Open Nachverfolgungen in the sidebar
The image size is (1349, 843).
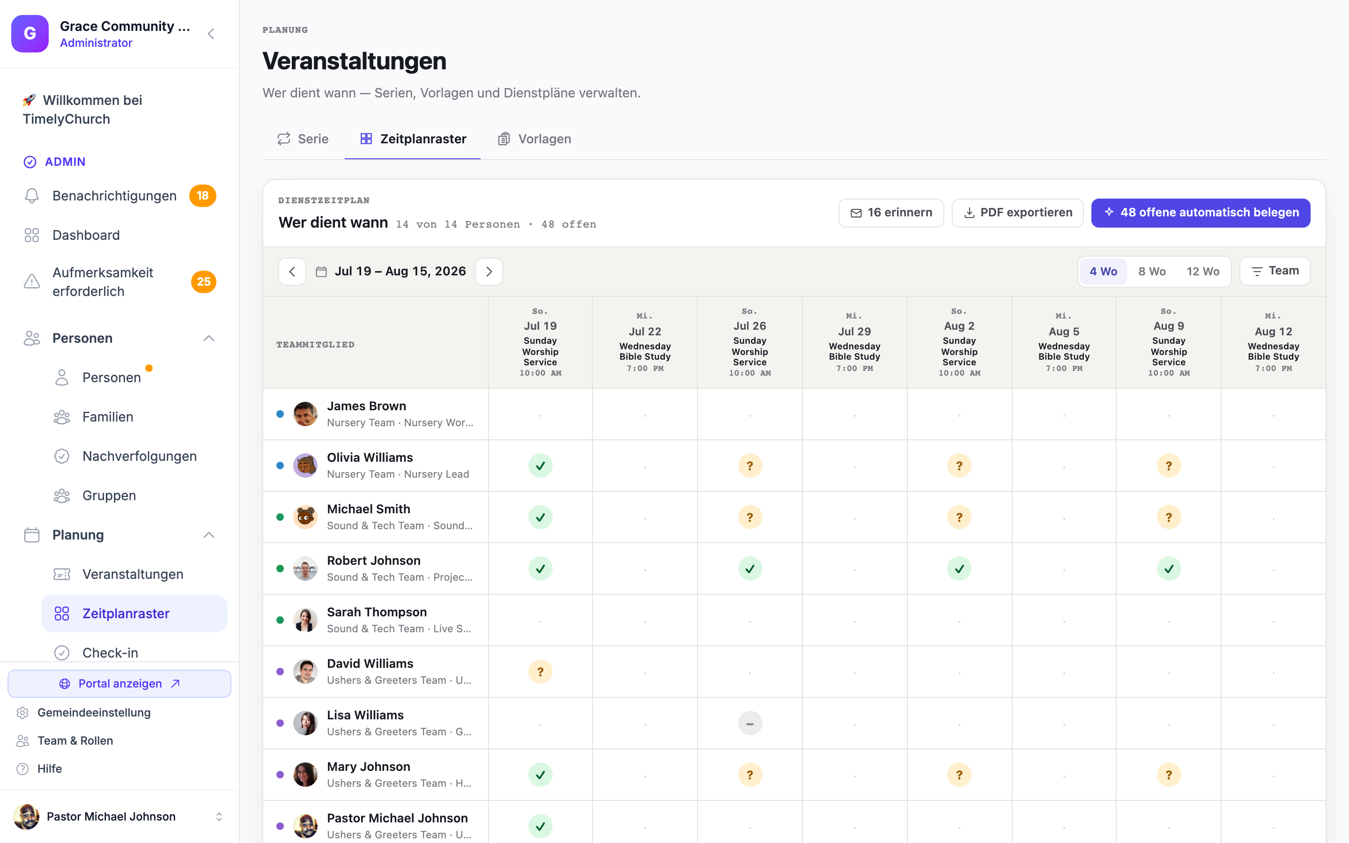(x=134, y=456)
